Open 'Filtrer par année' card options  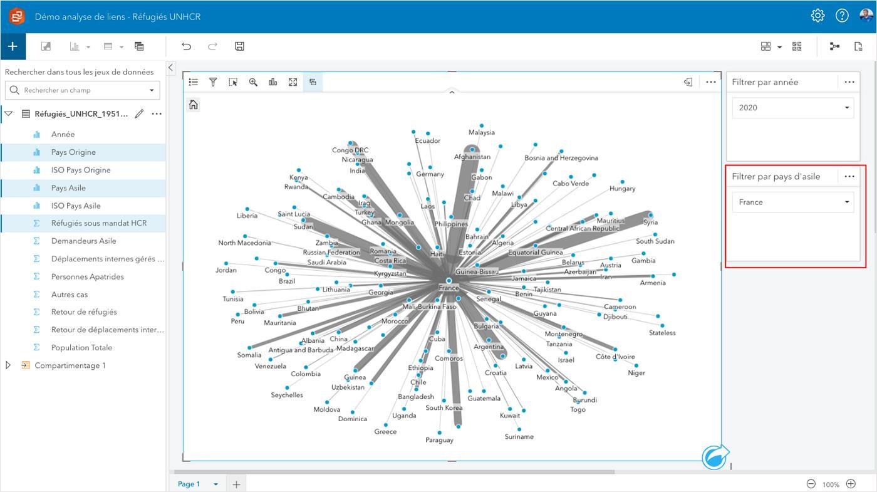849,82
